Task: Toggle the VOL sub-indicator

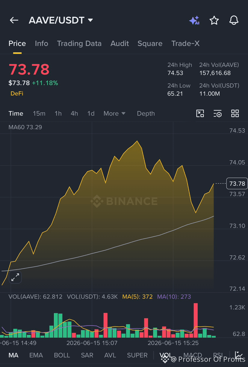Action: point(166,355)
